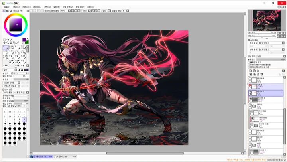
Task: Toggle the show selection checkbox in toolbar
Action: tap(45, 11)
